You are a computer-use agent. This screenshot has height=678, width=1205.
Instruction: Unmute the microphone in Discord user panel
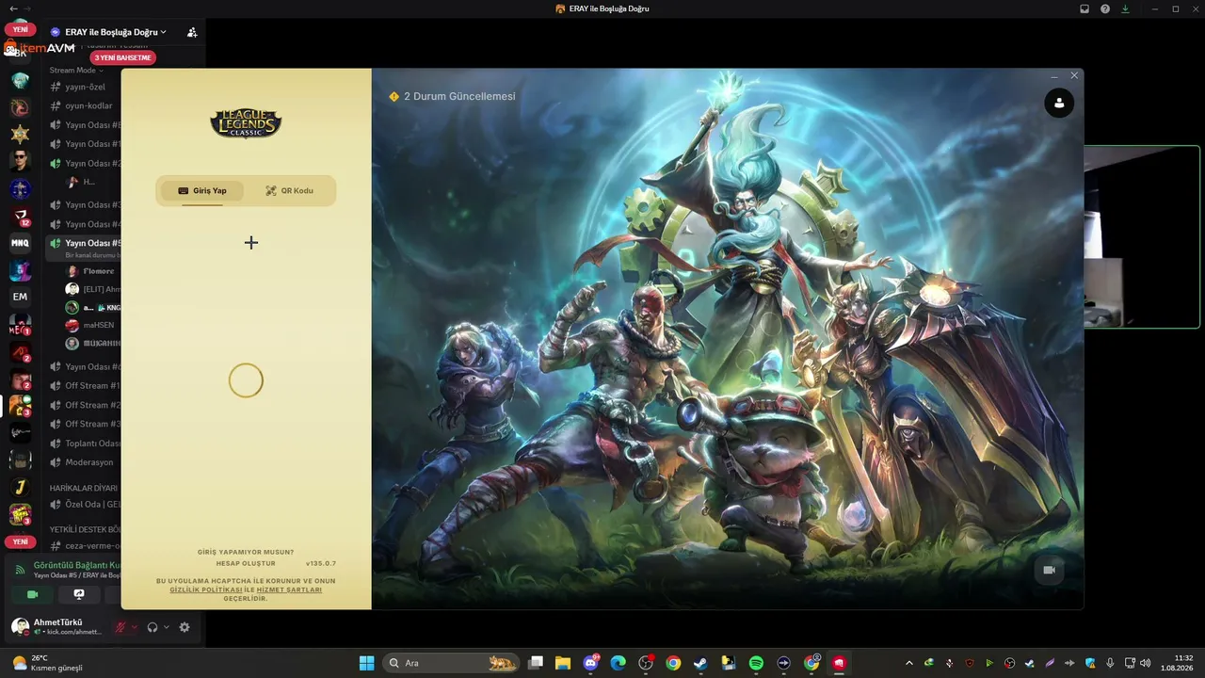click(x=120, y=627)
